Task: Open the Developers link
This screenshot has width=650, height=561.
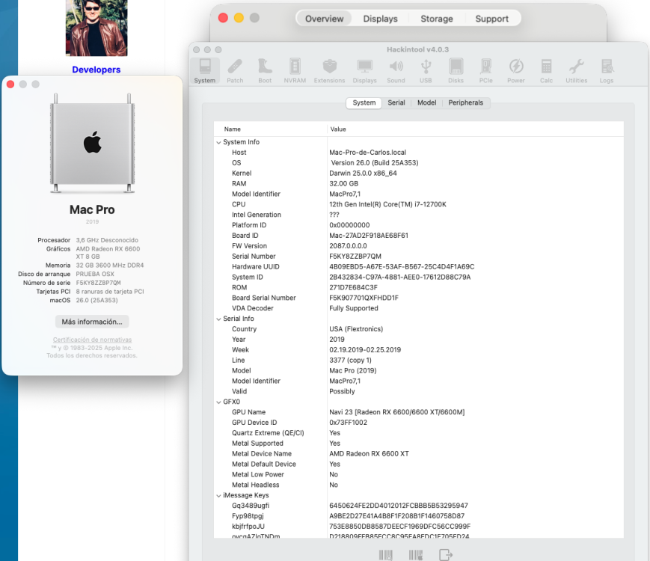Action: (96, 70)
